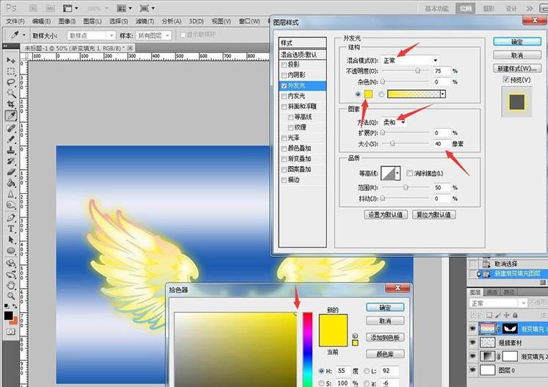Hide the 翅膀素材 layer
The image size is (548, 387).
[472, 342]
